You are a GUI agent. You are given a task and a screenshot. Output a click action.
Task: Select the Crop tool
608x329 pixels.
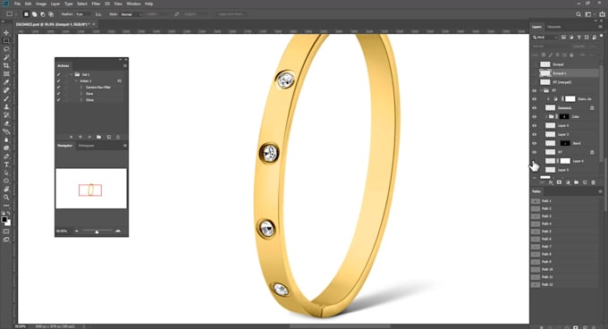pos(6,65)
